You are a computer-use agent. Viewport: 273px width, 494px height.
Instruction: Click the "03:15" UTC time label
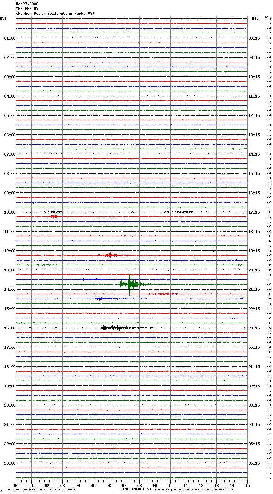(254, 405)
